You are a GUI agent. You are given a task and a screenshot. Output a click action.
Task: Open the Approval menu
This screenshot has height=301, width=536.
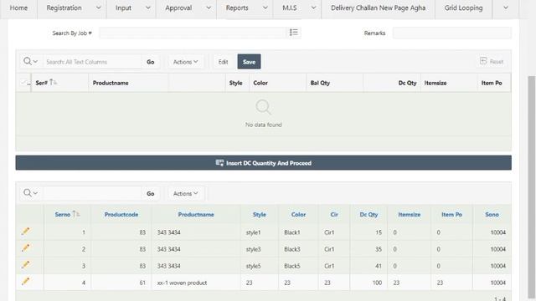click(178, 8)
